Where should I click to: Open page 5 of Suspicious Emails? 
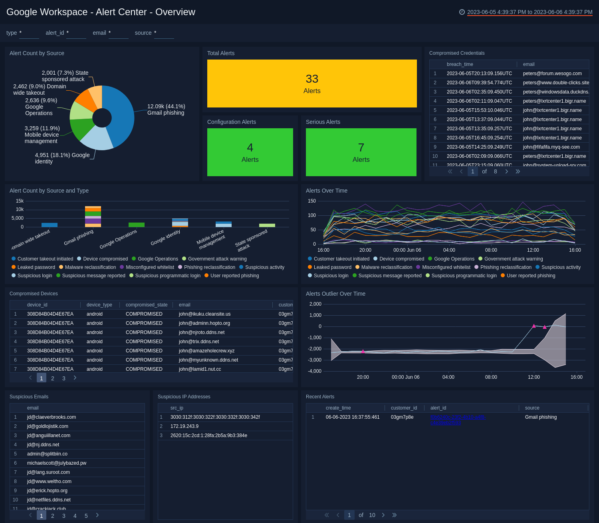click(86, 515)
